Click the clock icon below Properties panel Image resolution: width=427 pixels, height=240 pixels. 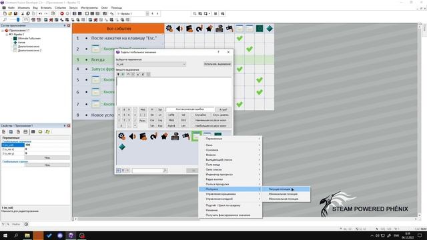tap(26, 224)
